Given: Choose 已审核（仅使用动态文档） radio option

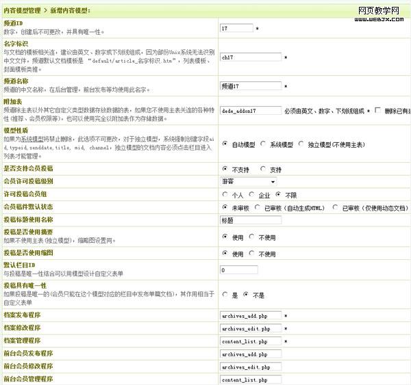Looking at the screenshot, I should (335, 208).
